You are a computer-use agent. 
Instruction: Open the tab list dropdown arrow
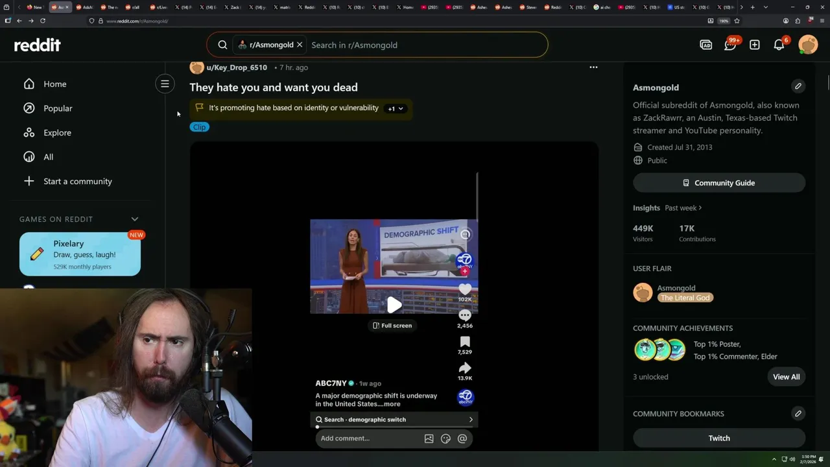766,7
